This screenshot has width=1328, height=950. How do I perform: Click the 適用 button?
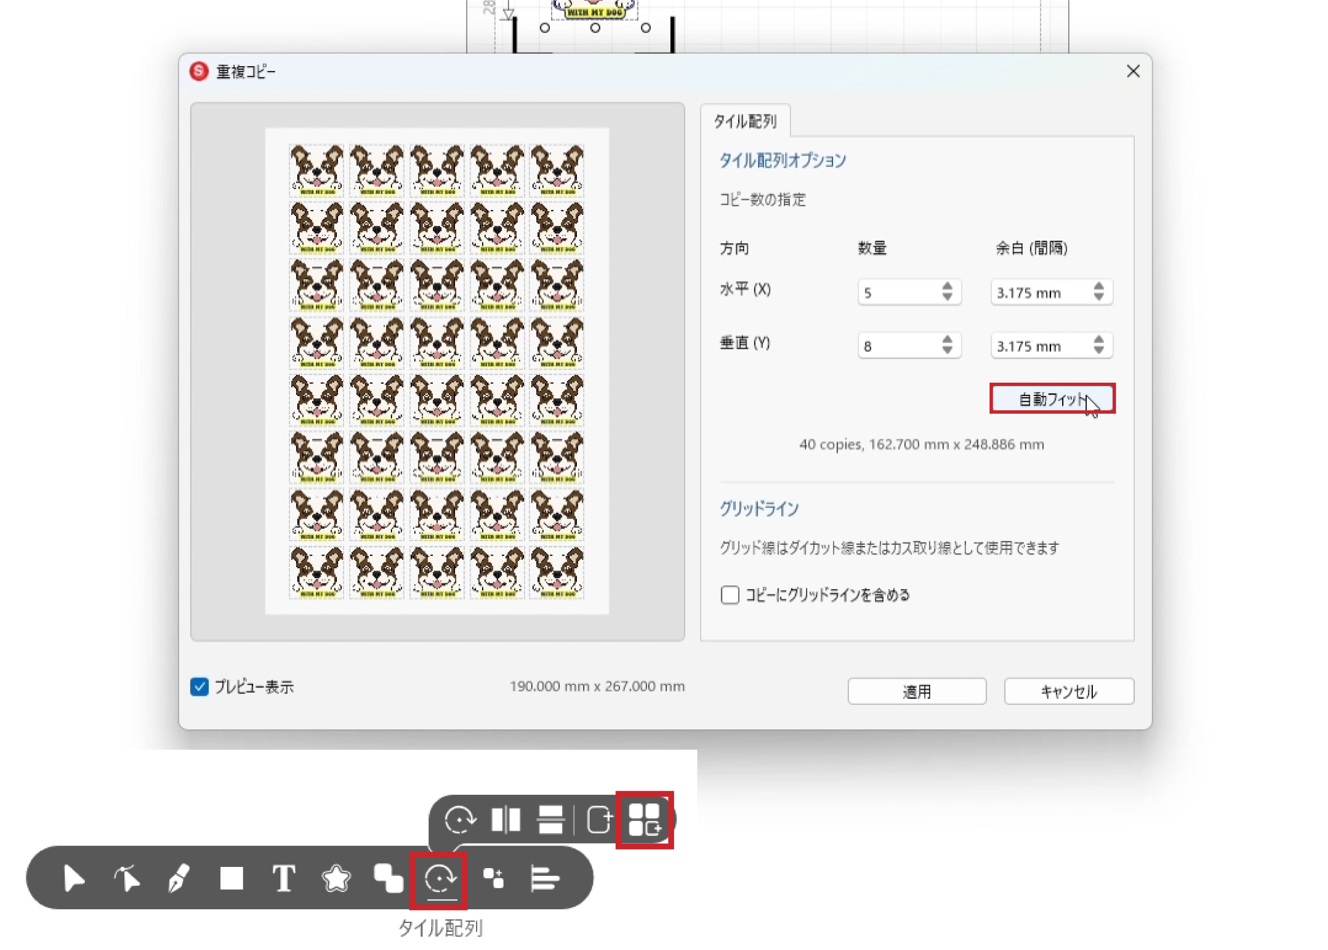917,692
